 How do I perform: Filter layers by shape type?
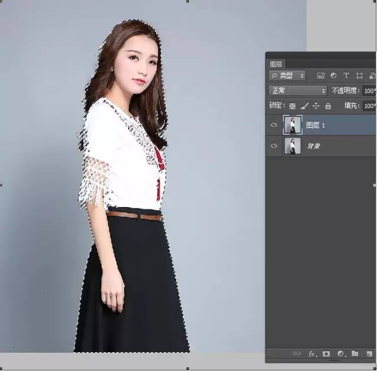(359, 75)
